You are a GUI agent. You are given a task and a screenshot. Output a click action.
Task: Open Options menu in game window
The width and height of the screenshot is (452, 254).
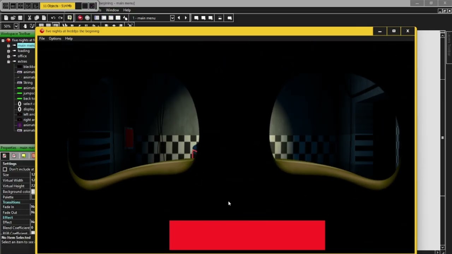[55, 38]
